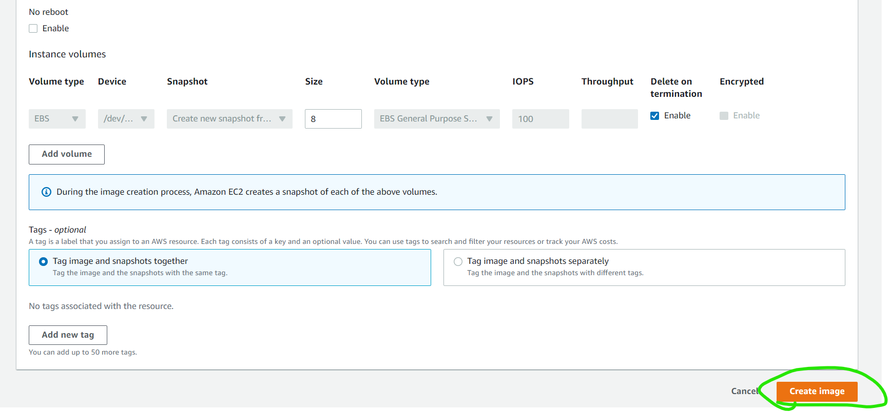
Task: Click 'No tags associated with the resource.' text
Action: pyautogui.click(x=101, y=306)
